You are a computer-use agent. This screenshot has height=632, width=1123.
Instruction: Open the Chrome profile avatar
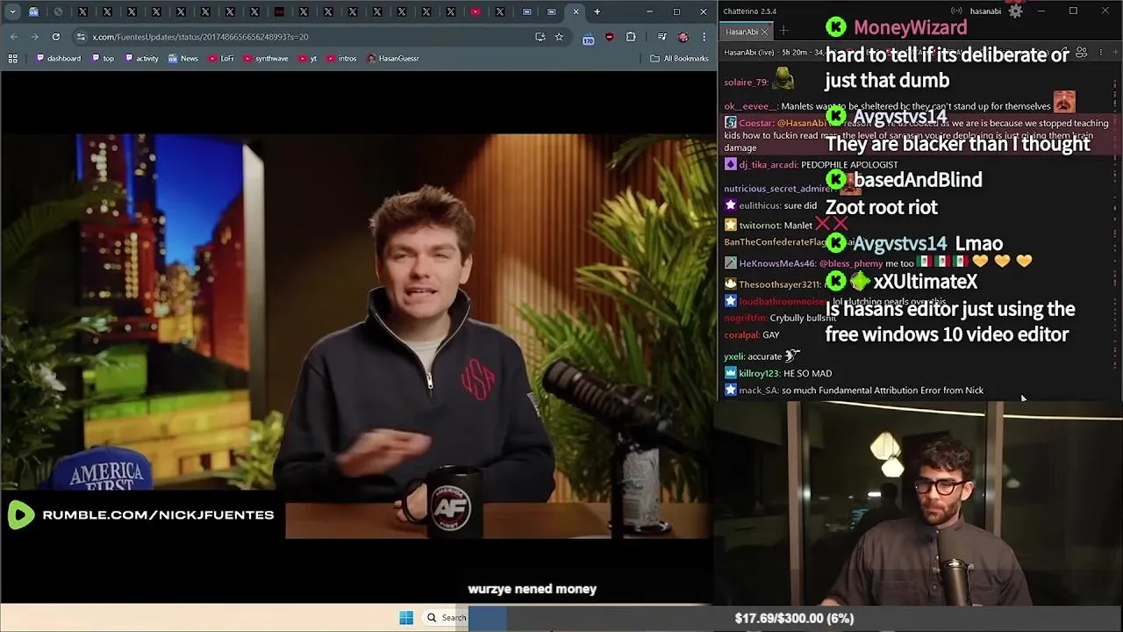pos(683,37)
